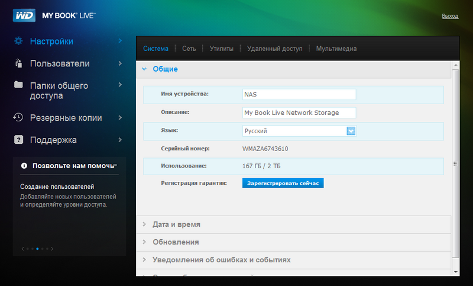The image size is (473, 286).
Task: Click the Создание пользователей tip heading
Action: (x=57, y=187)
